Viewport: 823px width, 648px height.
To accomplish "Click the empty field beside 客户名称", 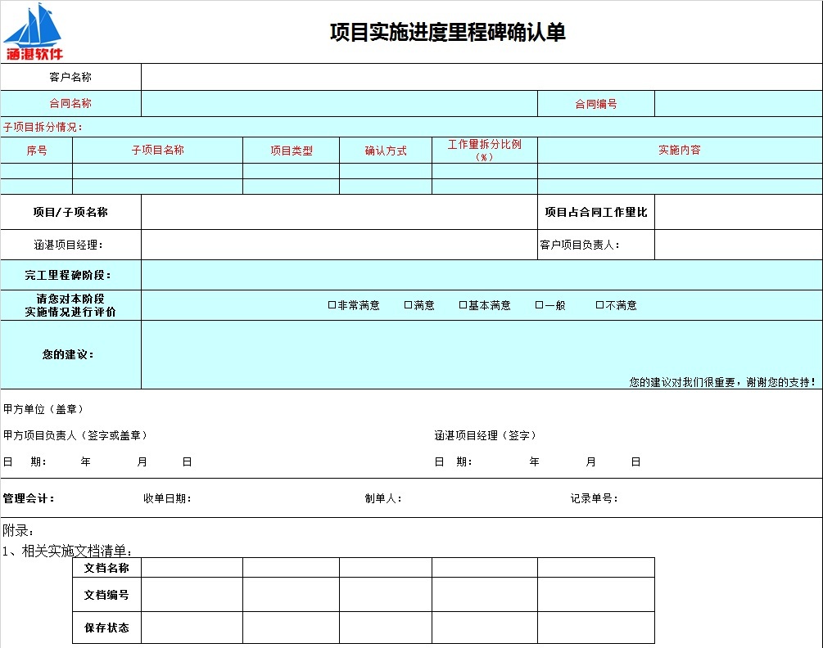I will (481, 77).
